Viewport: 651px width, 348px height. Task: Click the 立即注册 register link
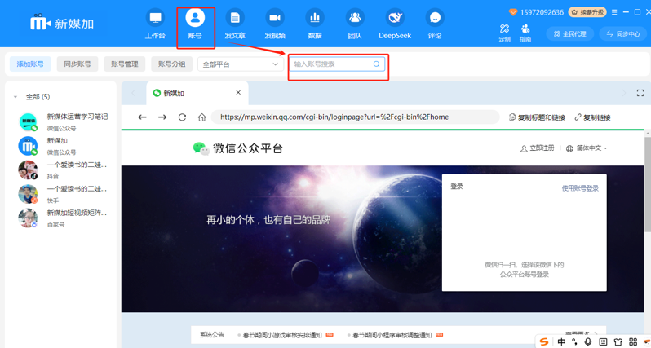pos(538,148)
